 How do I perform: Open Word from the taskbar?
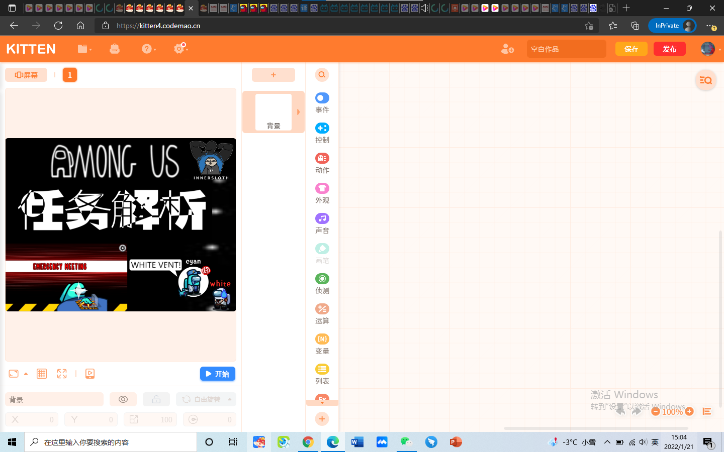357,442
